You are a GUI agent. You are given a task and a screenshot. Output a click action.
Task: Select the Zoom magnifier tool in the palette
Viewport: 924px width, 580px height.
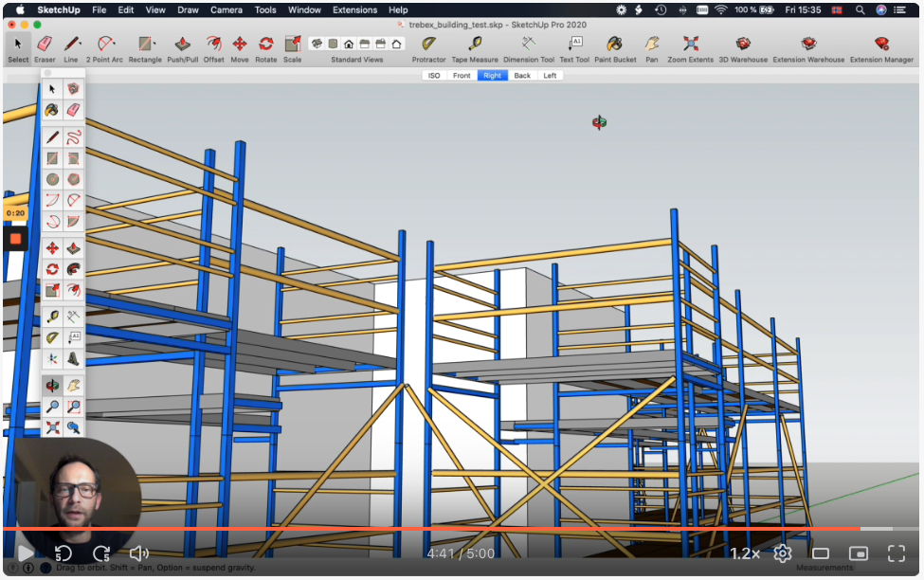pos(52,407)
